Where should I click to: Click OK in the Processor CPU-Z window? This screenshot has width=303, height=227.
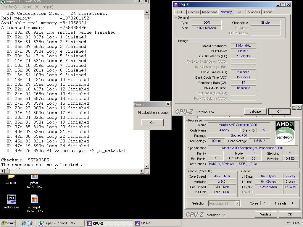(x=290, y=214)
